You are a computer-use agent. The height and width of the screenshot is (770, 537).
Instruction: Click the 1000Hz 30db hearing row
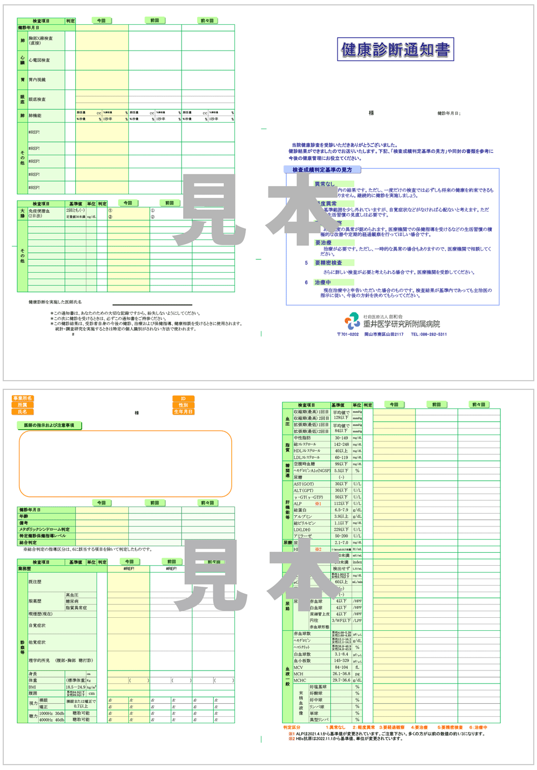pyautogui.click(x=52, y=713)
